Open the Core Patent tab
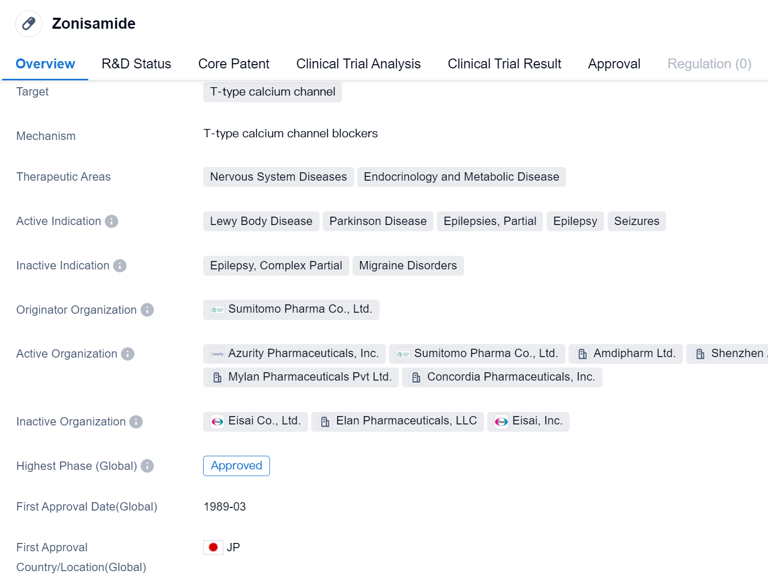This screenshot has width=768, height=580. coord(233,64)
